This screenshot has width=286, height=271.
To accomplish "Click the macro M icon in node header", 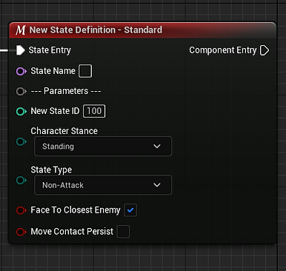I will [x=20, y=30].
